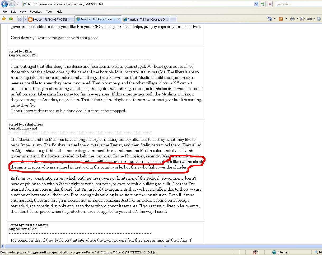Close the American Thinker - Comm... tab
322x255 pixels.
point(119,19)
